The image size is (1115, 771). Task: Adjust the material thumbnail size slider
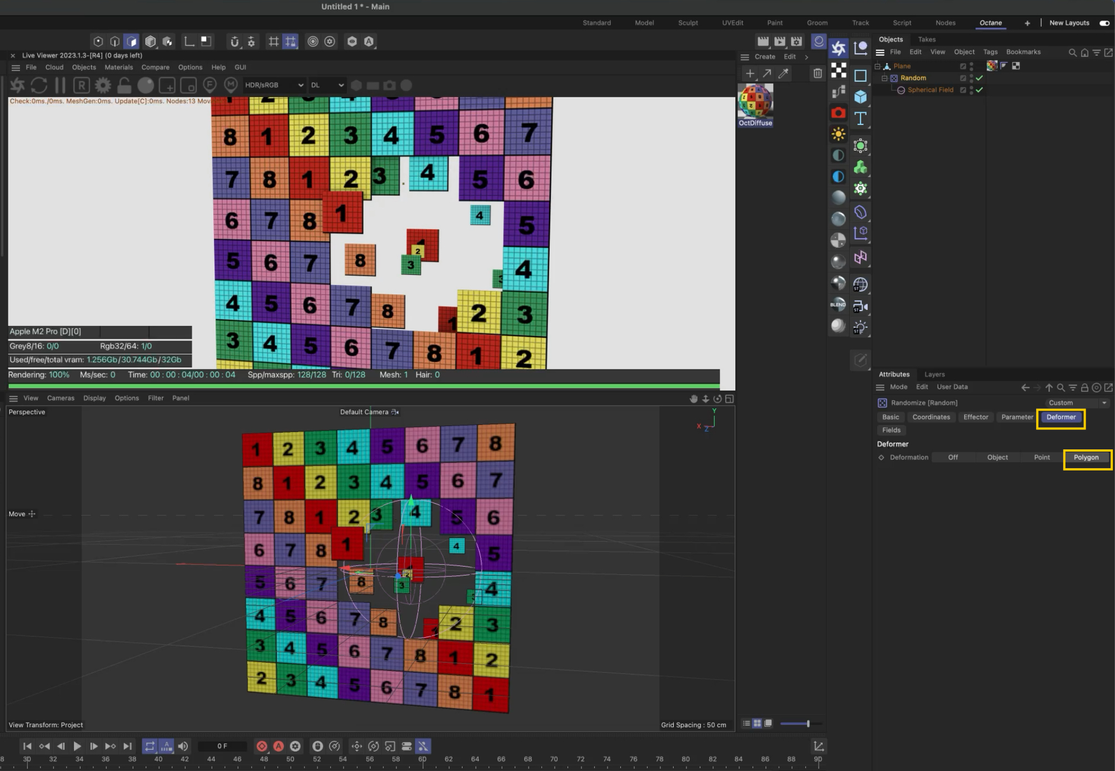tap(808, 723)
